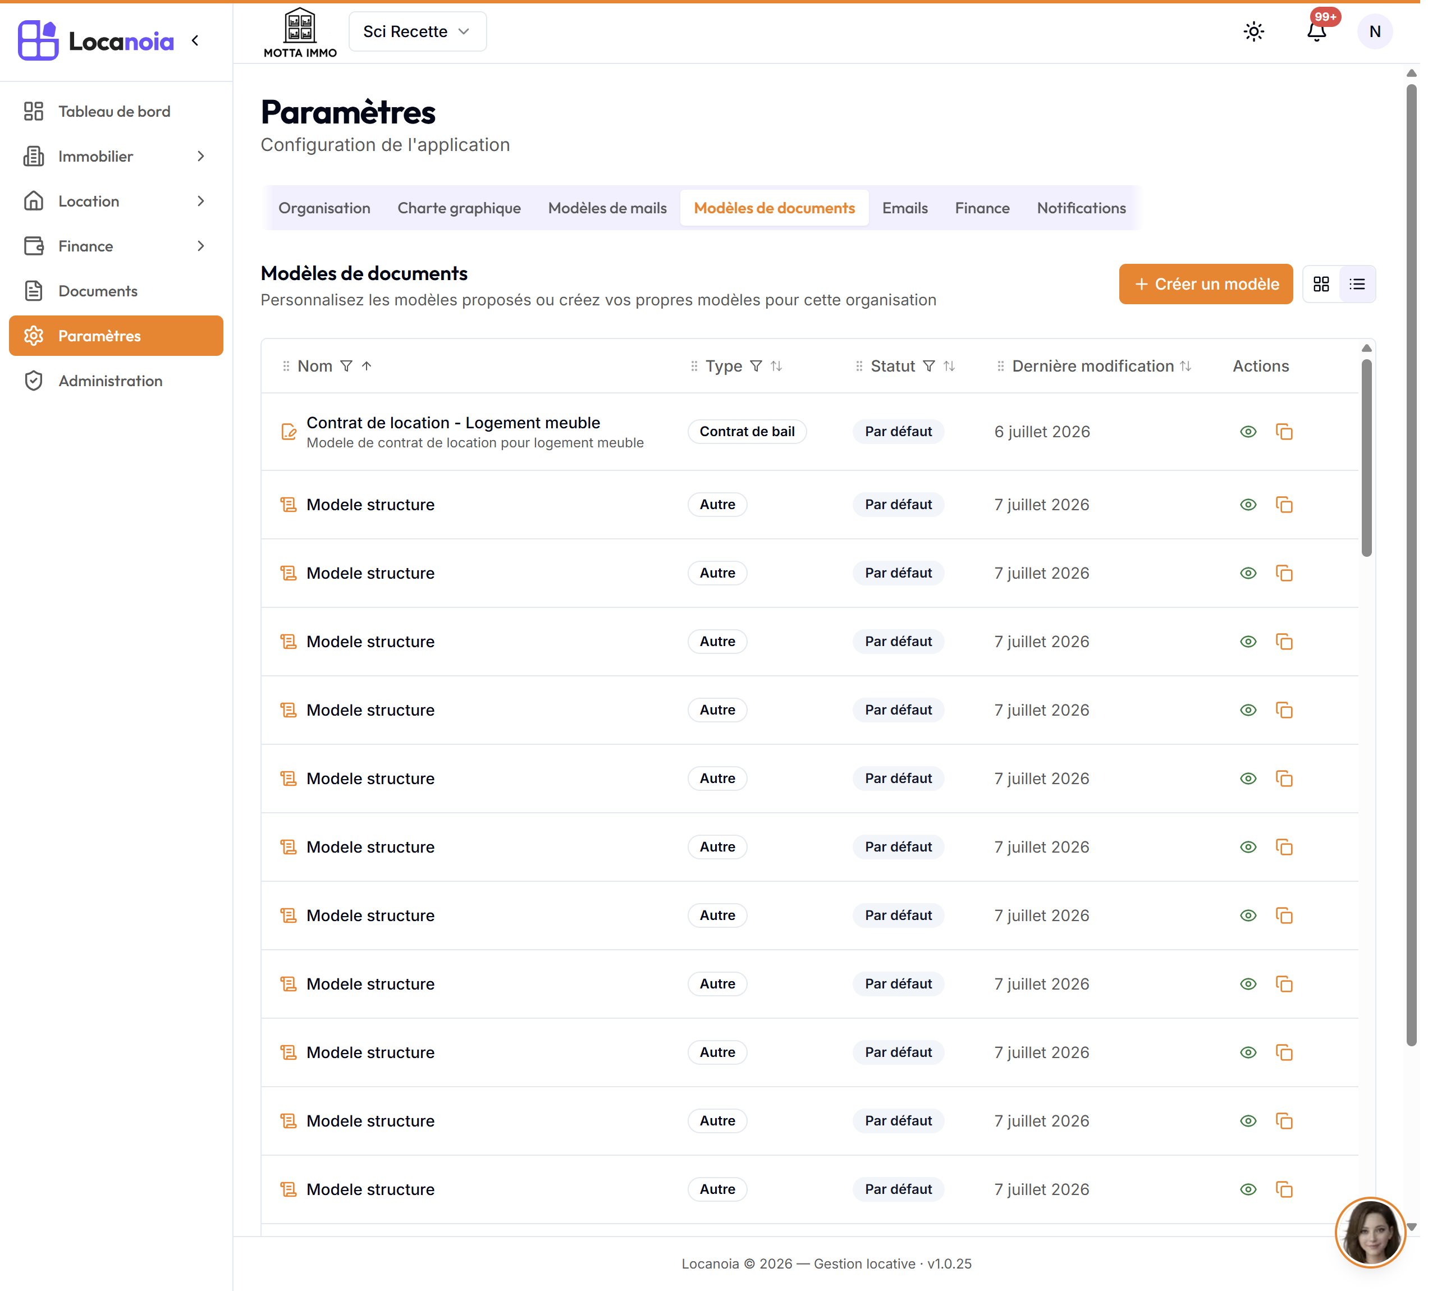Screen dimensions: 1437x1291
Task: Sort by Dernière modification column arrows
Action: click(1185, 366)
